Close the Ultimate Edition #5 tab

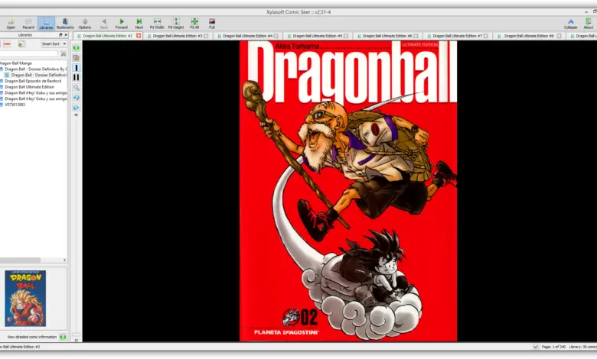(x=346, y=36)
